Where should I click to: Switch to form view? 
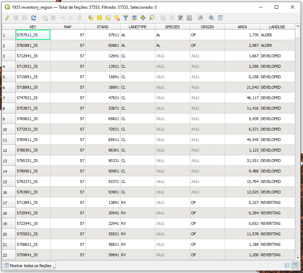click(x=287, y=266)
